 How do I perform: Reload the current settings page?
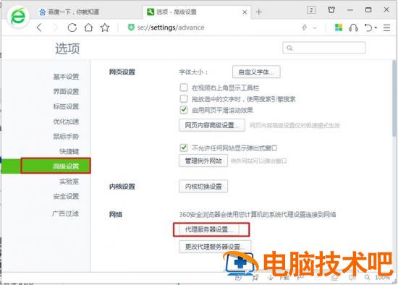click(x=72, y=27)
